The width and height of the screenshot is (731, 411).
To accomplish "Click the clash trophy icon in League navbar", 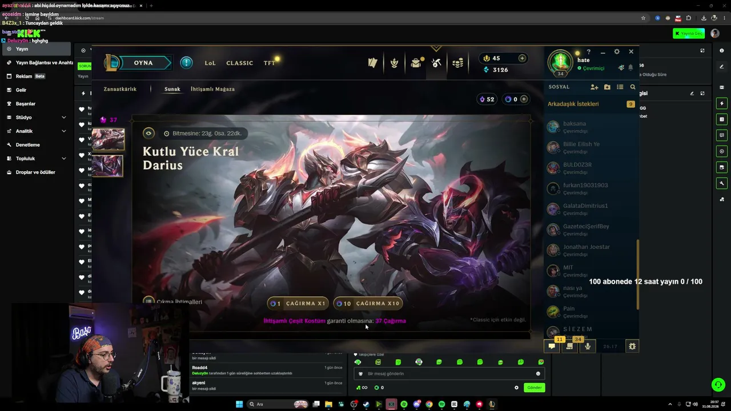I will point(394,63).
